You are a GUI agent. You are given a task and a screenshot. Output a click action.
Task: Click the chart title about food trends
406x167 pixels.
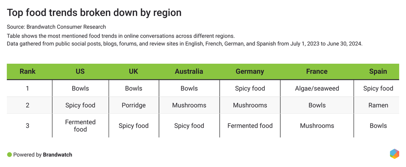94,13
